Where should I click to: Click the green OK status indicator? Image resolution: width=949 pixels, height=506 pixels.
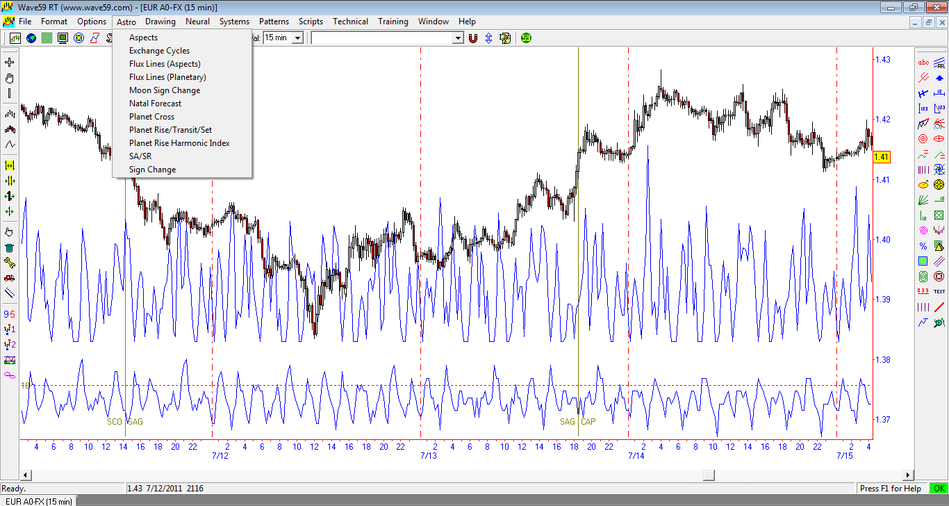939,489
